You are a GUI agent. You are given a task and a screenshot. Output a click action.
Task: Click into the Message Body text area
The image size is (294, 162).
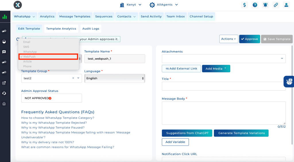click(x=223, y=113)
